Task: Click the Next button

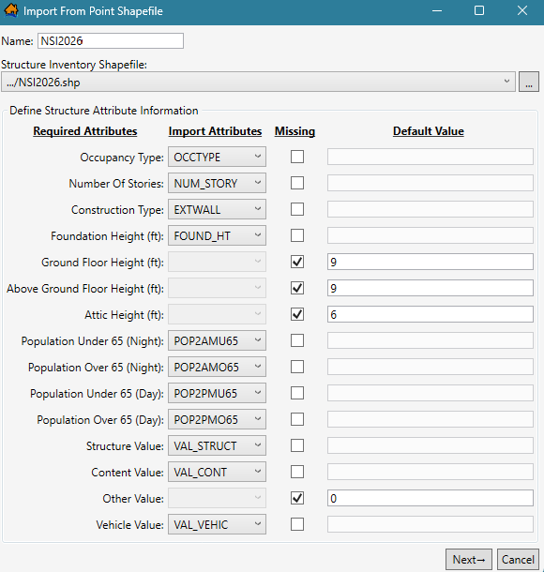Action: [468, 559]
